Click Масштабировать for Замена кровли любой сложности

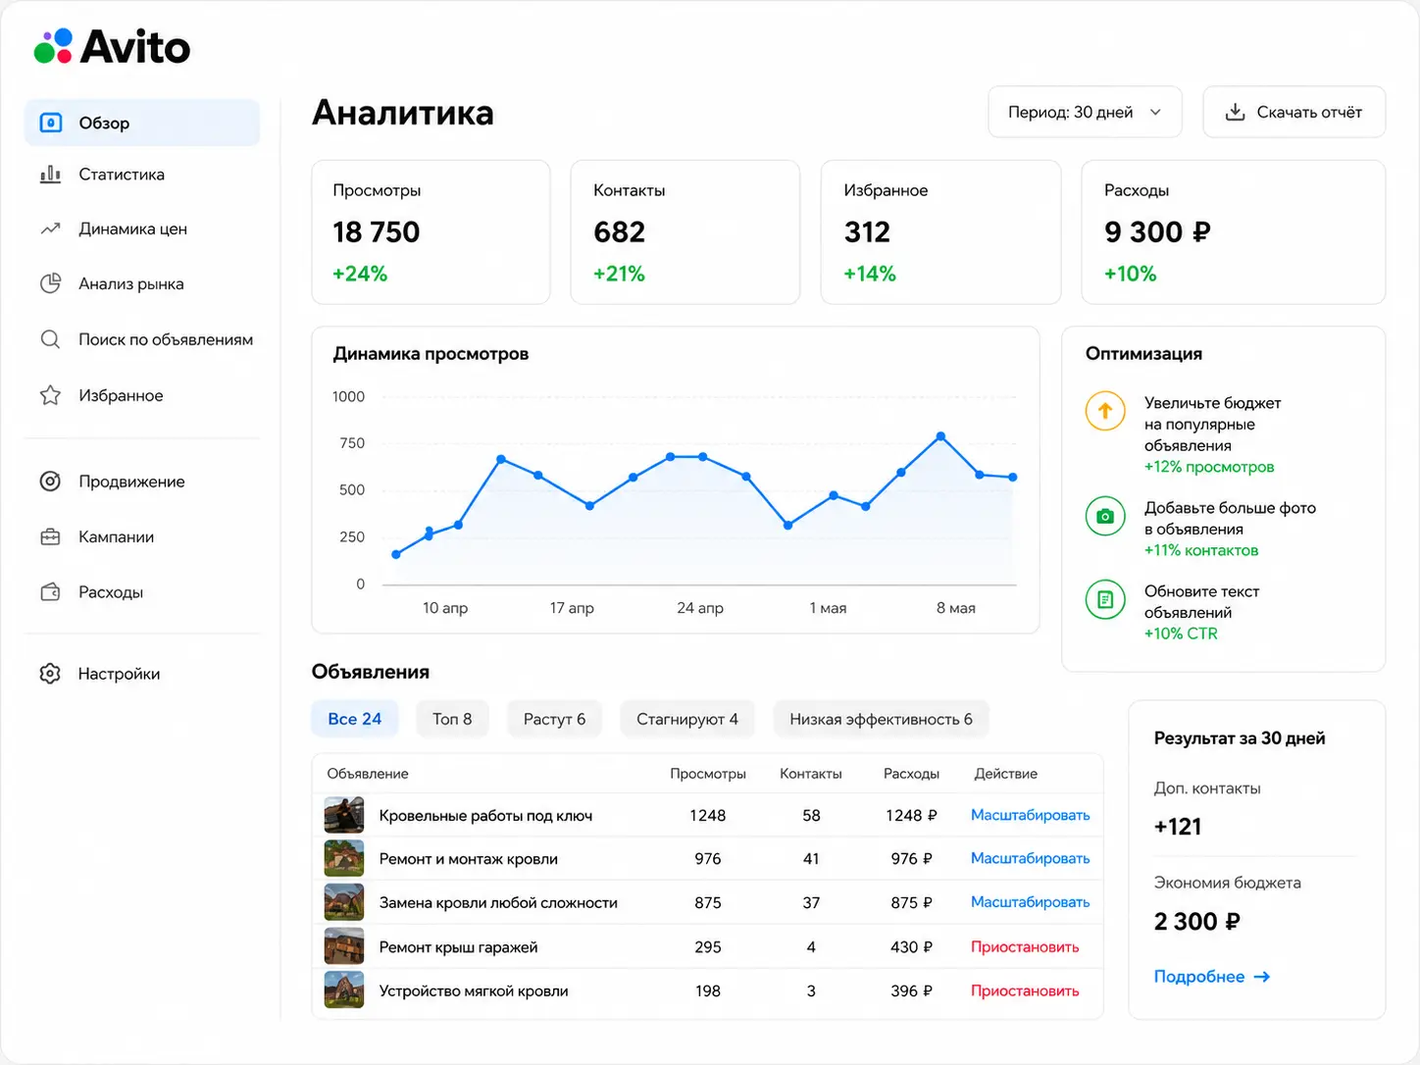[x=1031, y=902]
